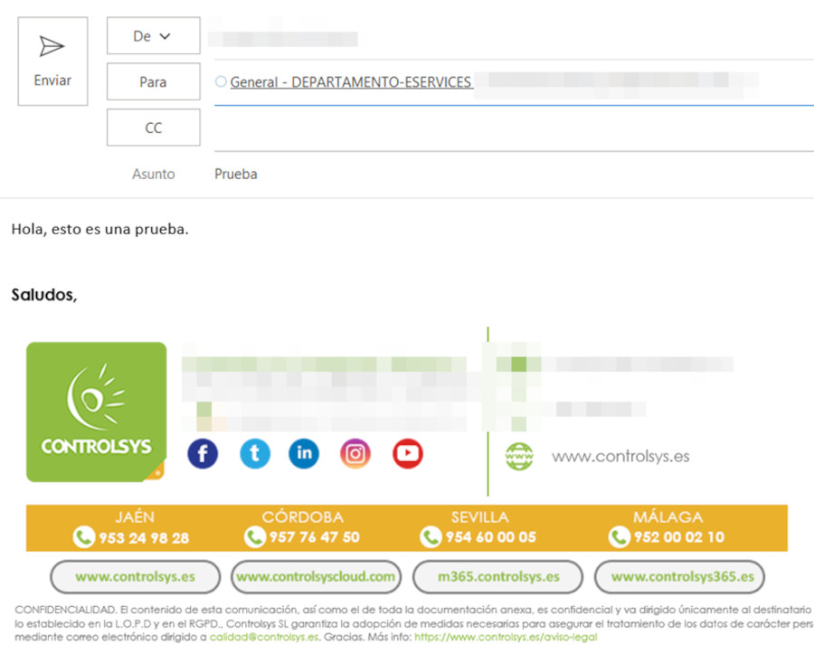Image resolution: width=814 pixels, height=663 pixels.
Task: Click the SEVILLA city heading
Action: point(479,517)
